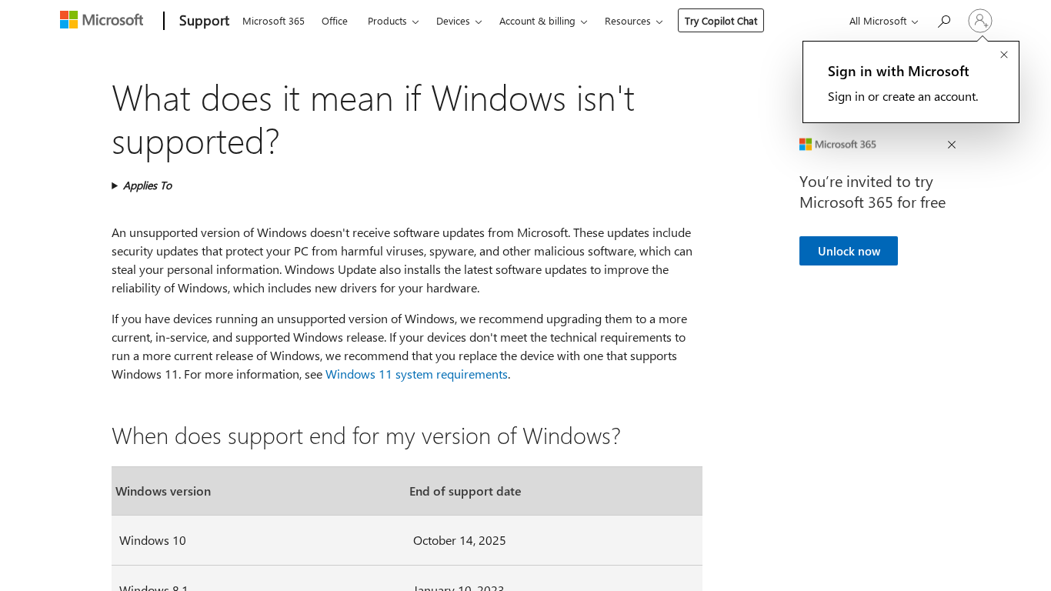Dismiss the Microsoft 365 promo banner
The width and height of the screenshot is (1051, 591).
coord(952,145)
